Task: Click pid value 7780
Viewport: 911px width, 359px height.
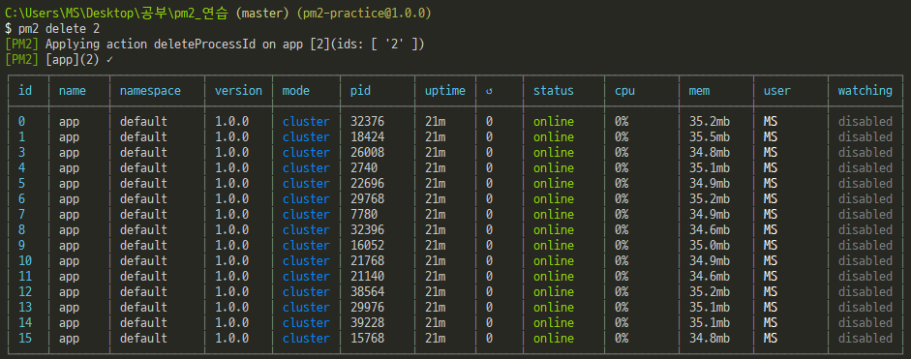Action: (x=364, y=215)
